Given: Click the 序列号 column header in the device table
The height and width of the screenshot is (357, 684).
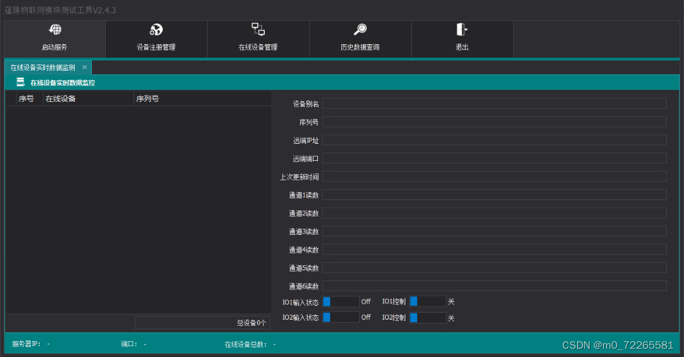Looking at the screenshot, I should (202, 99).
